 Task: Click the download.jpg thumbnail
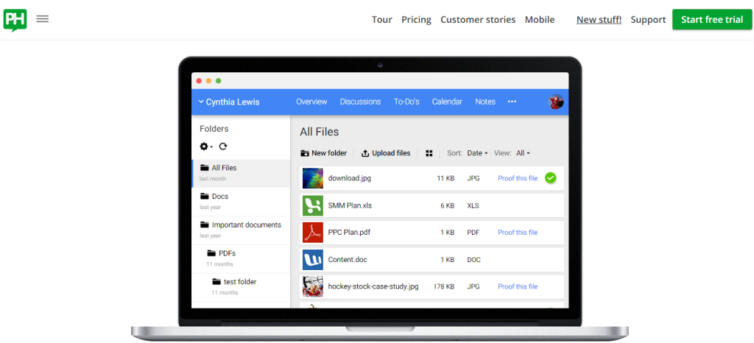pos(312,178)
